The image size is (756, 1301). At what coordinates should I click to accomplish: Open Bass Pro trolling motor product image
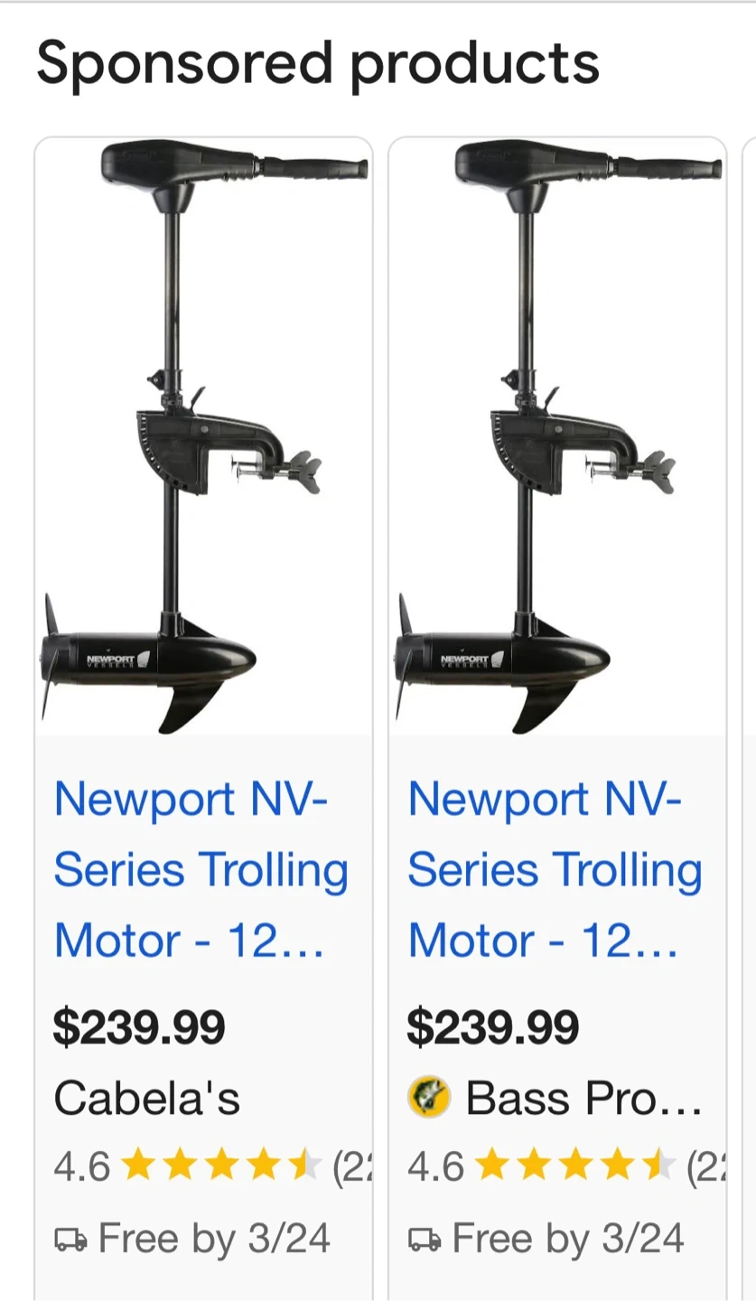tap(558, 437)
